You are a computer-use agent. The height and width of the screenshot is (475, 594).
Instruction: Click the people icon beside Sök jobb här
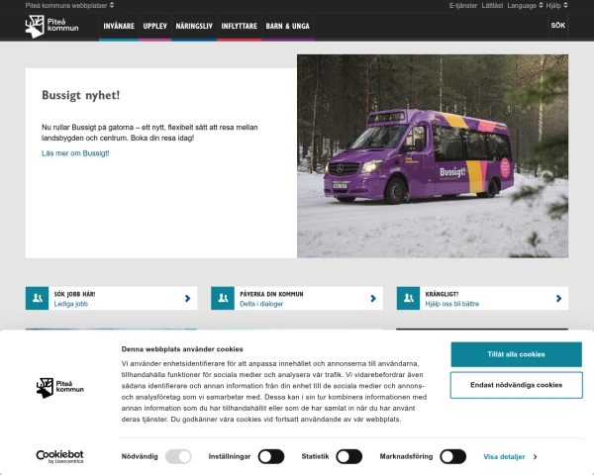[38, 298]
